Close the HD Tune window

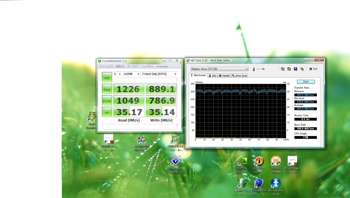point(319,60)
